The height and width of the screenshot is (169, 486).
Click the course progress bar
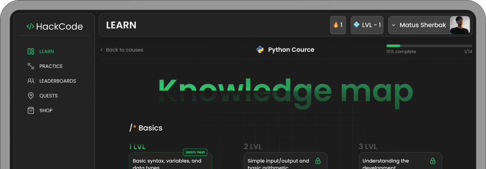click(x=429, y=46)
